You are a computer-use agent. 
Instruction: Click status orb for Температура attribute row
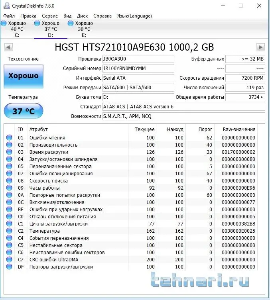pos(9,231)
